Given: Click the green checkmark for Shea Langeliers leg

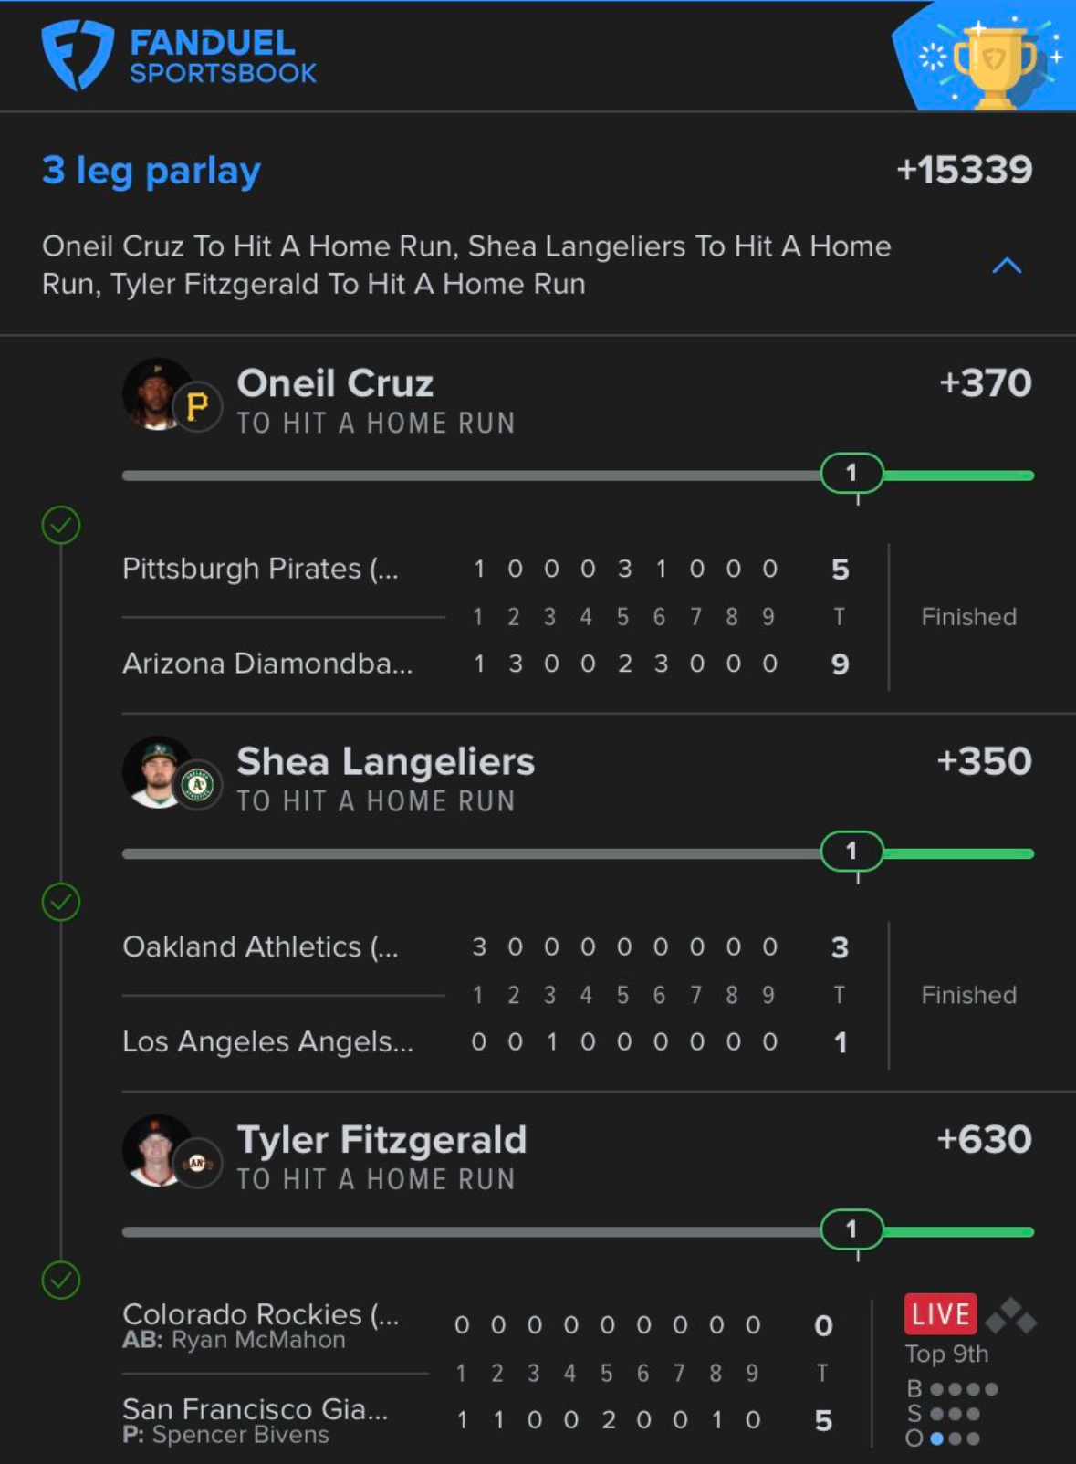Looking at the screenshot, I should (x=61, y=902).
